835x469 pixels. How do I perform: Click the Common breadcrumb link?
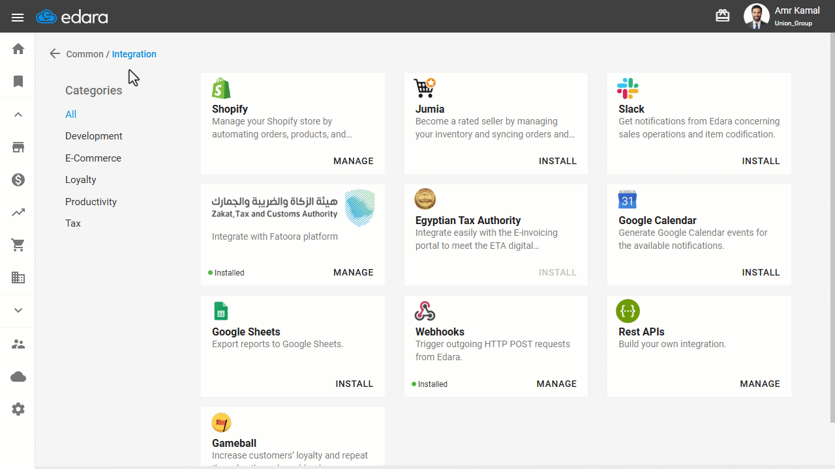pyautogui.click(x=85, y=54)
